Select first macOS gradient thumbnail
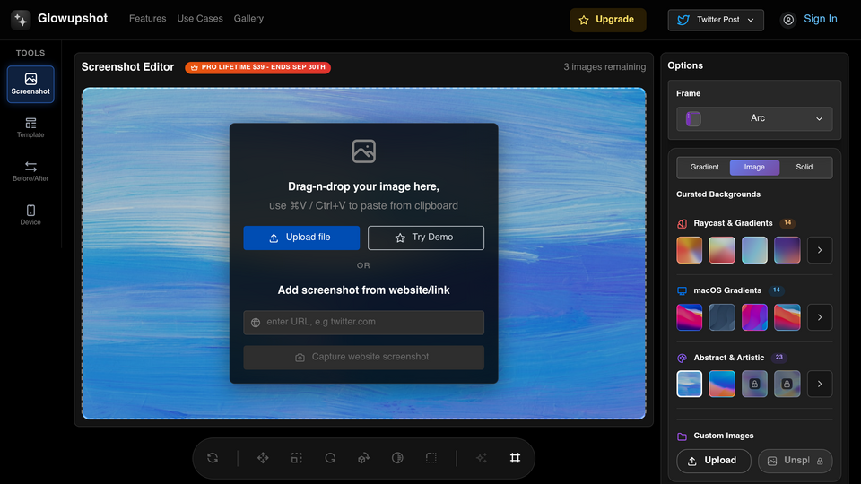This screenshot has width=861, height=484. [x=689, y=317]
